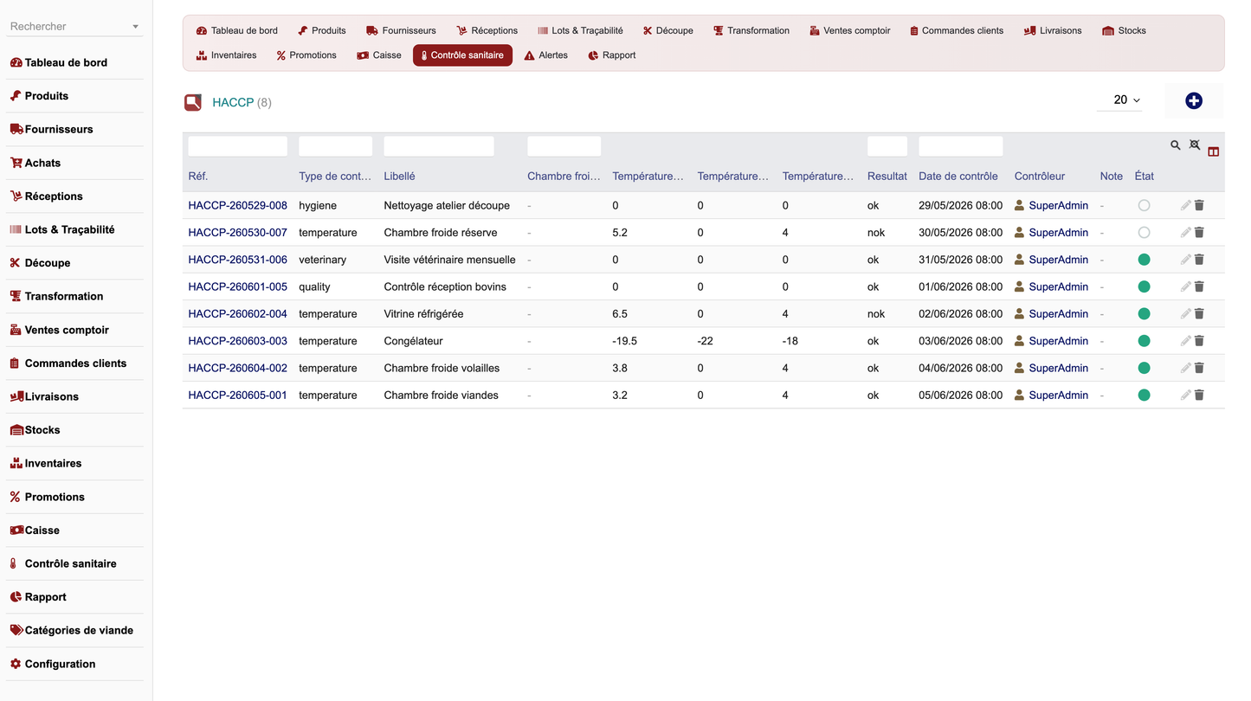Sort by Resultat column header
The width and height of the screenshot is (1251, 701).
click(887, 177)
